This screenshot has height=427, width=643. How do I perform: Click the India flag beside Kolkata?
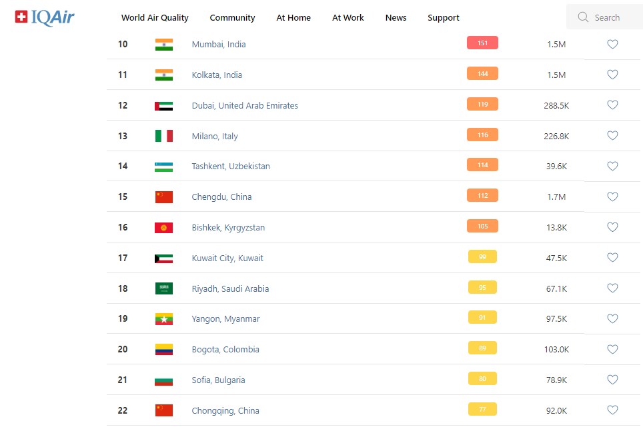pos(163,75)
